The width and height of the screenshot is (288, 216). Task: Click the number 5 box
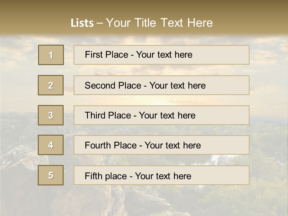click(51, 175)
